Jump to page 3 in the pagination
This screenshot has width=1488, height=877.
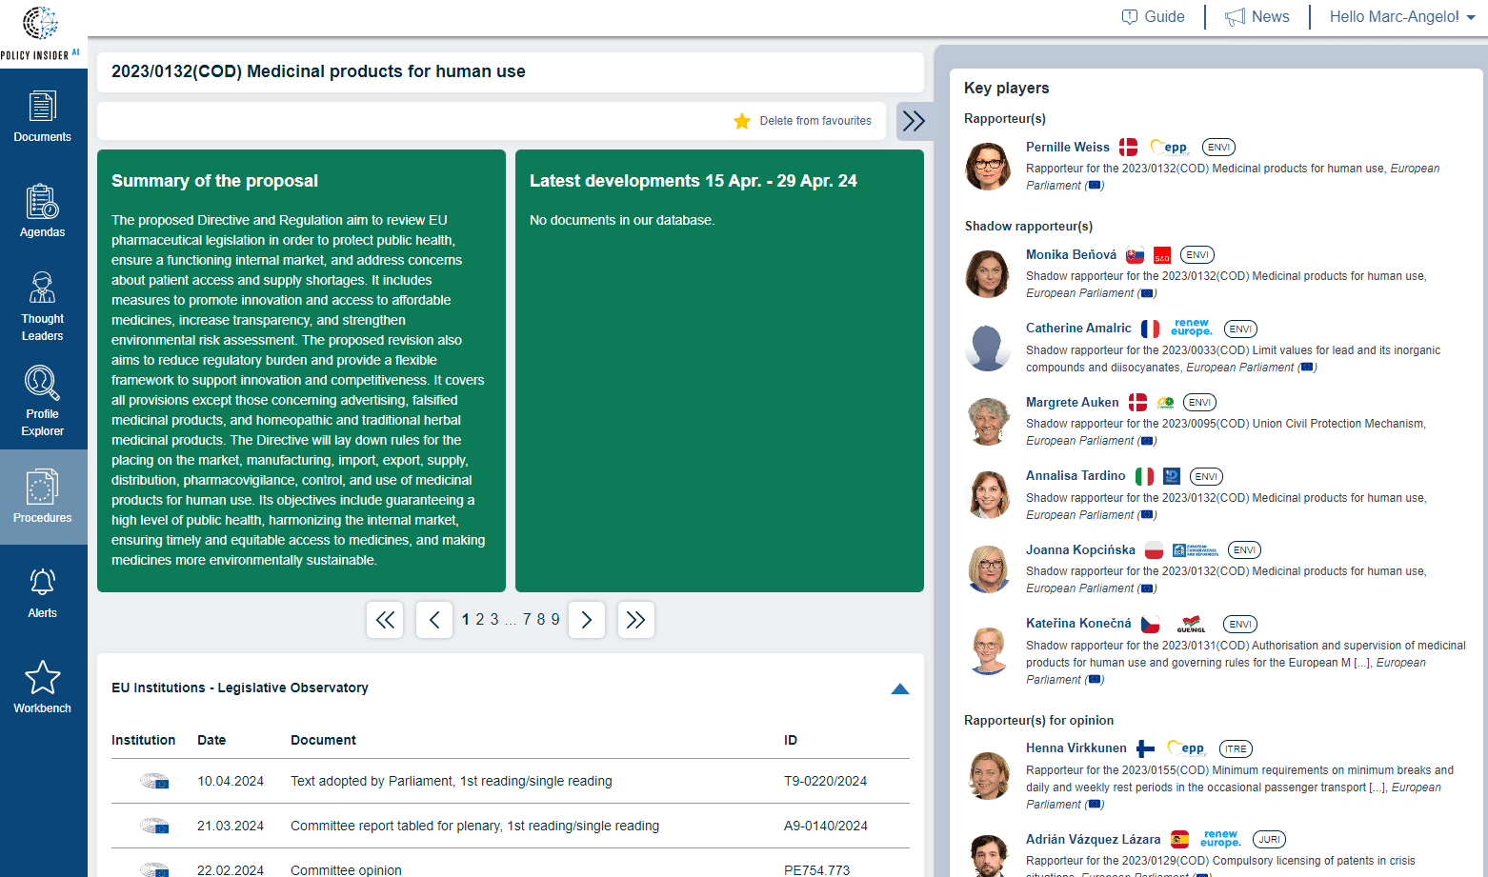494,619
